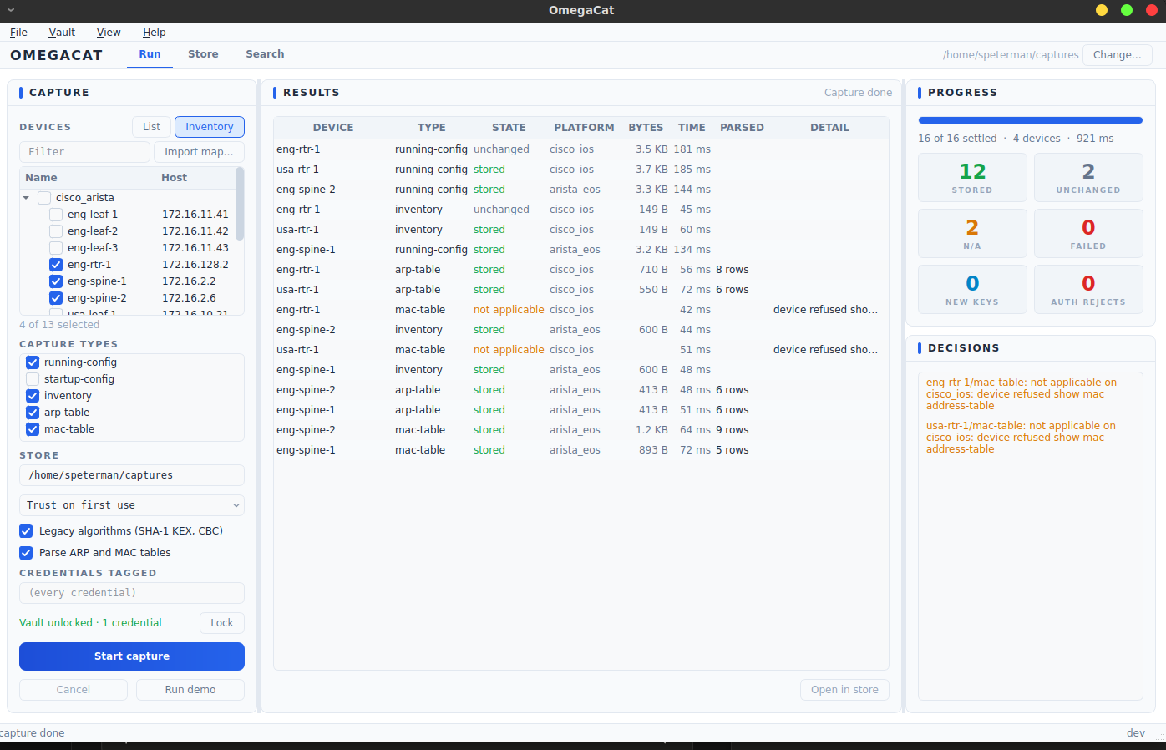1166x750 pixels.
Task: Untick the inventory capture type
Action: 33,396
